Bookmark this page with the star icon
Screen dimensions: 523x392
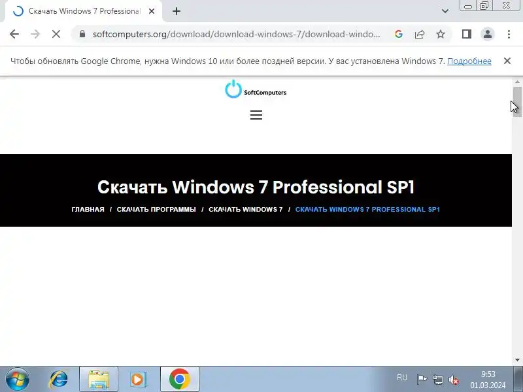pyautogui.click(x=441, y=34)
